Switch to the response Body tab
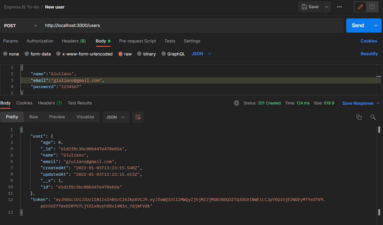 tap(5, 103)
